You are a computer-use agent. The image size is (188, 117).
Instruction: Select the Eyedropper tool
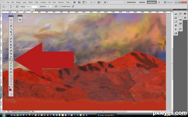[11, 35]
